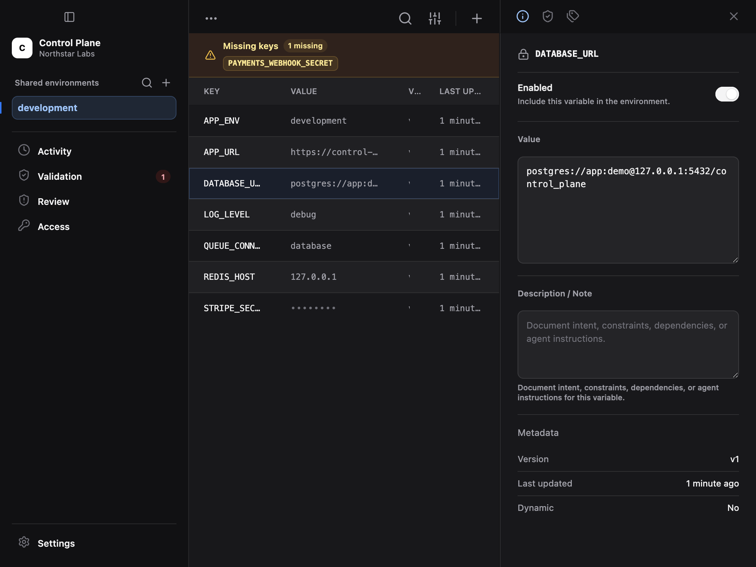The image size is (756, 567).
Task: Click the '127.0.0.1' value cell
Action: (313, 277)
